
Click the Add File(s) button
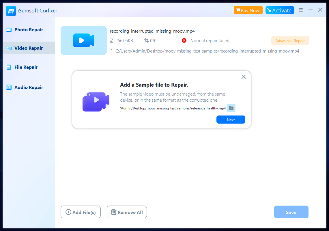point(81,212)
